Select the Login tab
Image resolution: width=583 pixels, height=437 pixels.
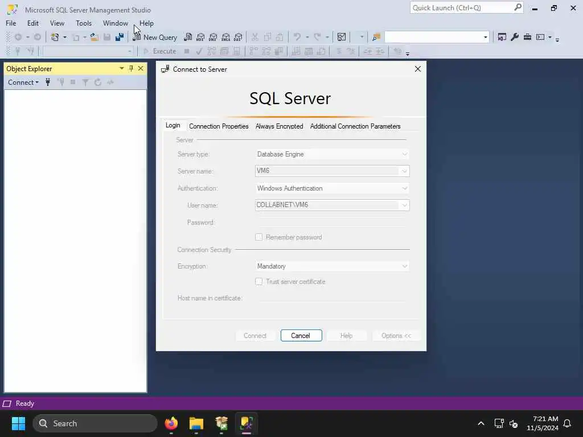click(173, 126)
